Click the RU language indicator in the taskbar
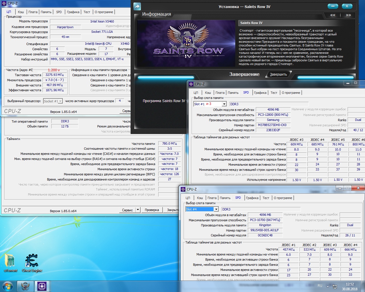This screenshot has width=365, height=292. (320, 286)
